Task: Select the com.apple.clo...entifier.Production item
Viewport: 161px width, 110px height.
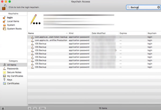Action: [94, 40]
